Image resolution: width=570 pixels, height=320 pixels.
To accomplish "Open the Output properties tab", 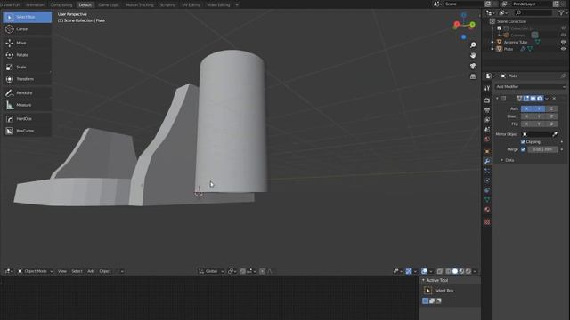I will click(x=487, y=110).
